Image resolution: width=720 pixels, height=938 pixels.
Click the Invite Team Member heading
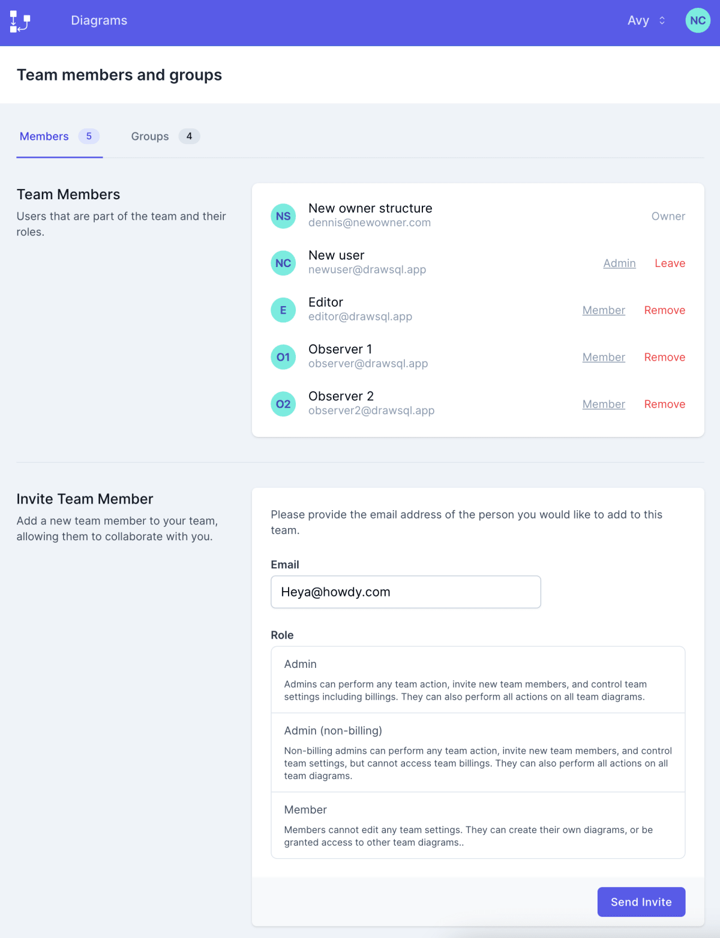[x=85, y=499]
